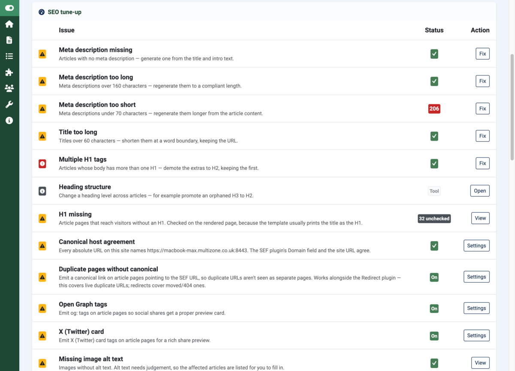Open the Content file icon in sidebar
The height and width of the screenshot is (371, 515).
[9, 40]
